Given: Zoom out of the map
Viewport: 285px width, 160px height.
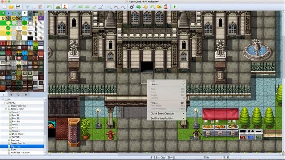Looking at the screenshot, I should [x=116, y=7].
